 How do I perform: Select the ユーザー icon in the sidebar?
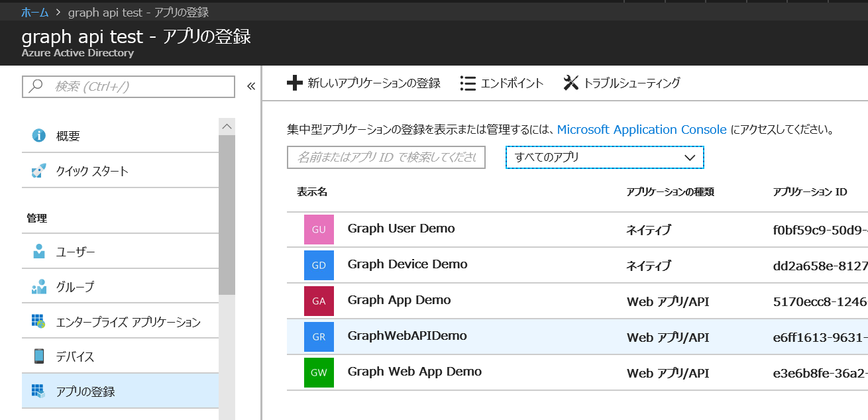(39, 250)
